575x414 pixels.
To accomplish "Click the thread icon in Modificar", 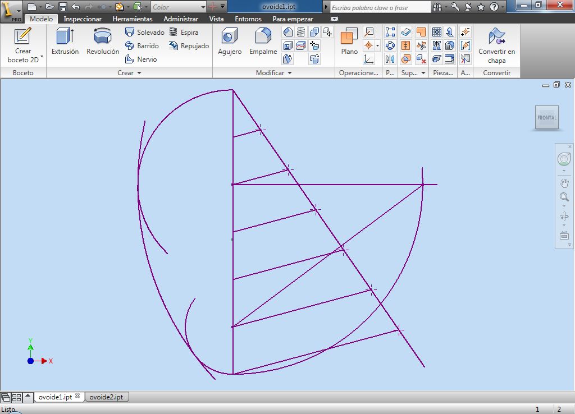I will [x=301, y=32].
